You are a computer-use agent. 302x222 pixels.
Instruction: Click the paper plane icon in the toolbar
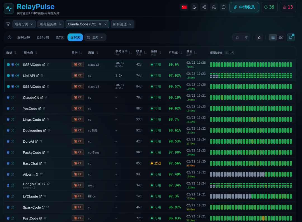pyautogui.click(x=246, y=37)
